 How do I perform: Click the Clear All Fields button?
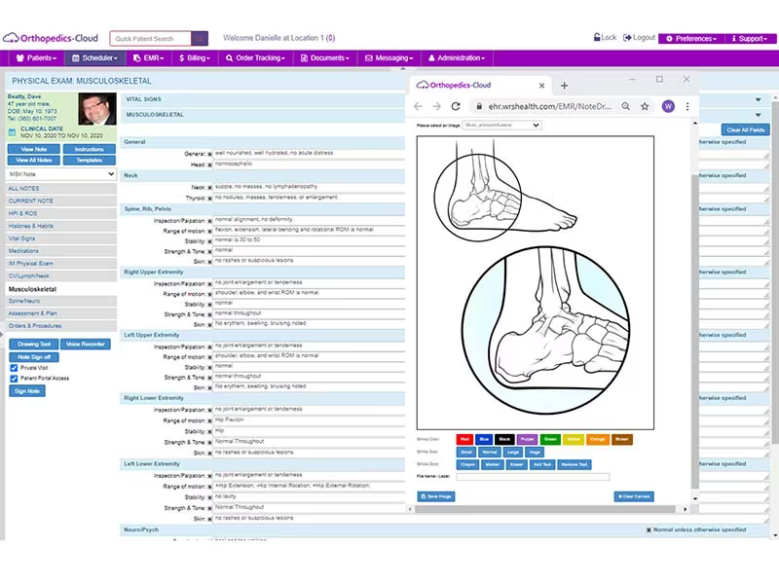(745, 130)
